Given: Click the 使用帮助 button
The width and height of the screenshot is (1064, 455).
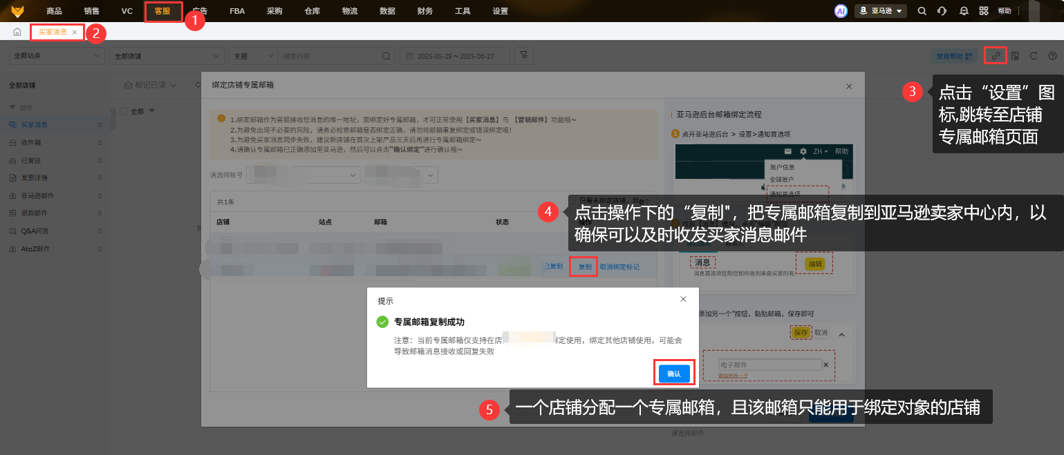Looking at the screenshot, I should (954, 56).
